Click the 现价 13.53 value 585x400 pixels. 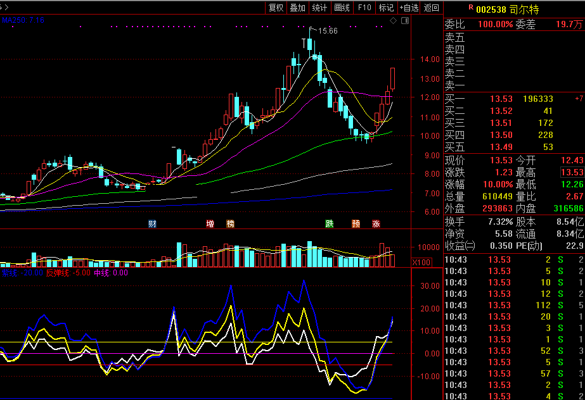point(501,161)
